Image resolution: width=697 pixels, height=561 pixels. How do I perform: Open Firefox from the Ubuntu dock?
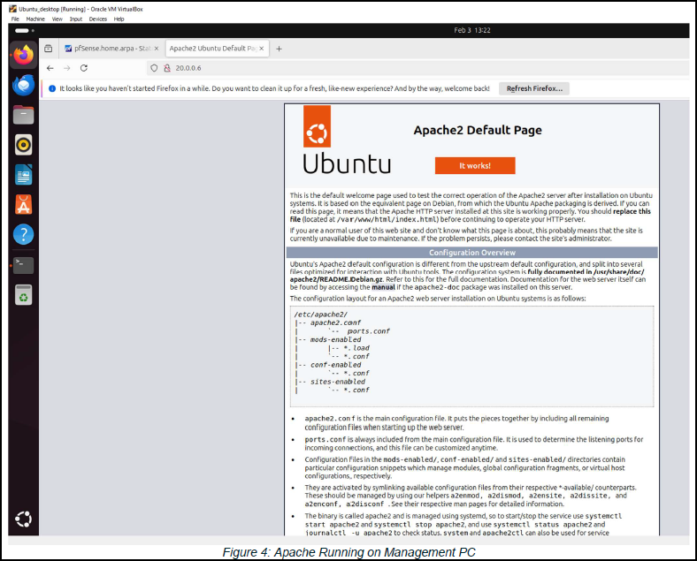pyautogui.click(x=24, y=55)
